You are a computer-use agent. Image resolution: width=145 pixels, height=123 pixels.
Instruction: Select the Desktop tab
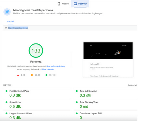point(80,4)
